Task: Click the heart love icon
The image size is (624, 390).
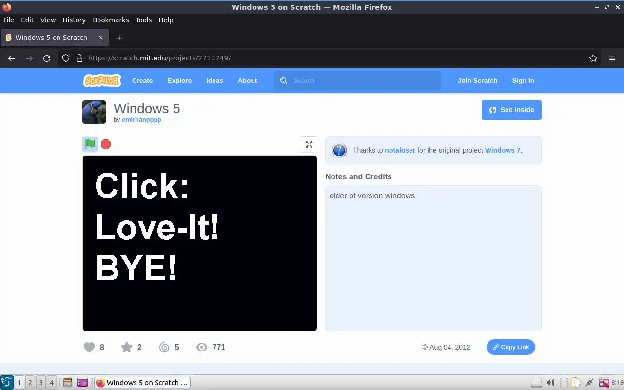Action: pos(89,347)
